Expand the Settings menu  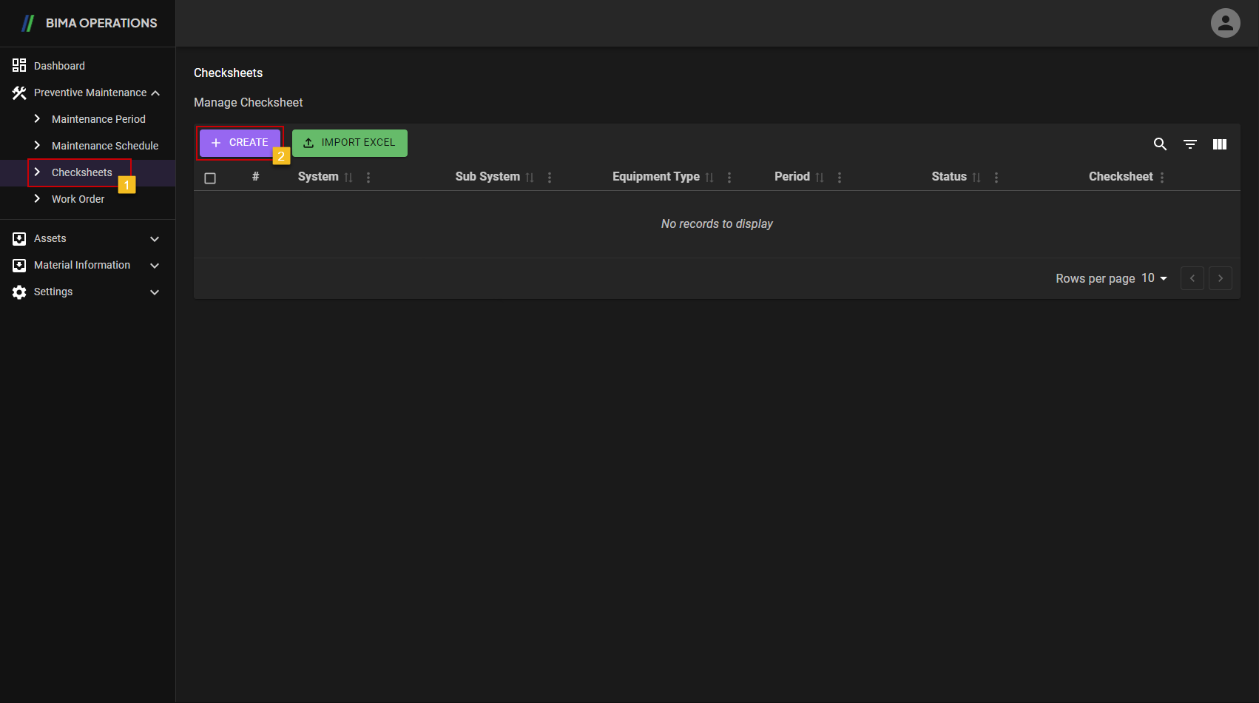click(x=155, y=292)
